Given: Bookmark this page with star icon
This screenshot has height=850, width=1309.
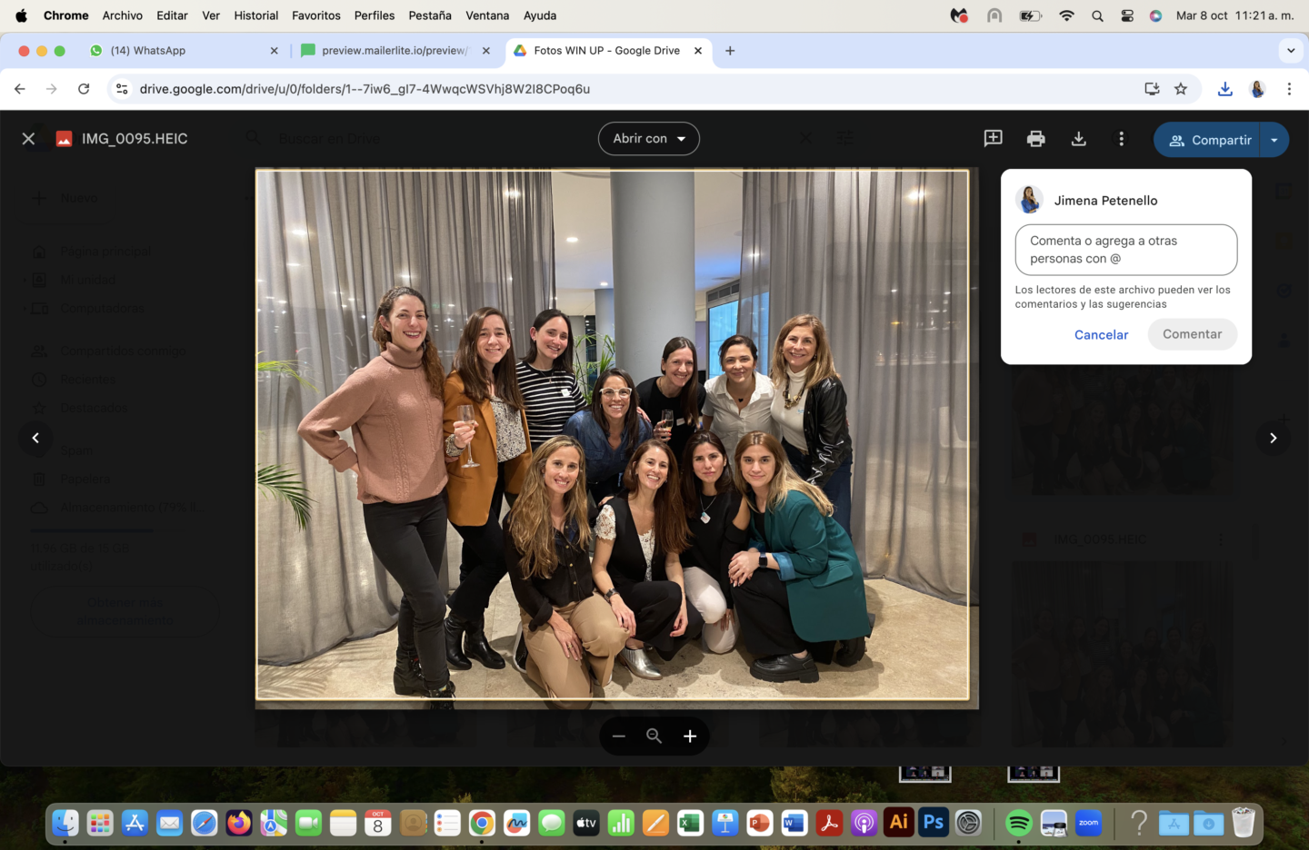Looking at the screenshot, I should tap(1181, 89).
